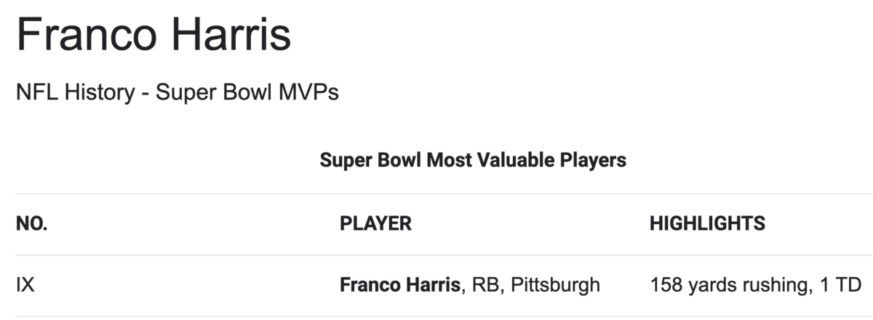The image size is (873, 320).
Task: Sort by the HIGHLIGHTS column header
Action: pyautogui.click(x=707, y=223)
